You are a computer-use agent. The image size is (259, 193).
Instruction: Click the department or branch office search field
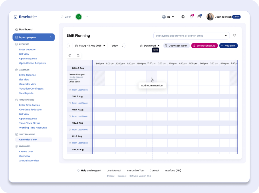tap(189, 36)
